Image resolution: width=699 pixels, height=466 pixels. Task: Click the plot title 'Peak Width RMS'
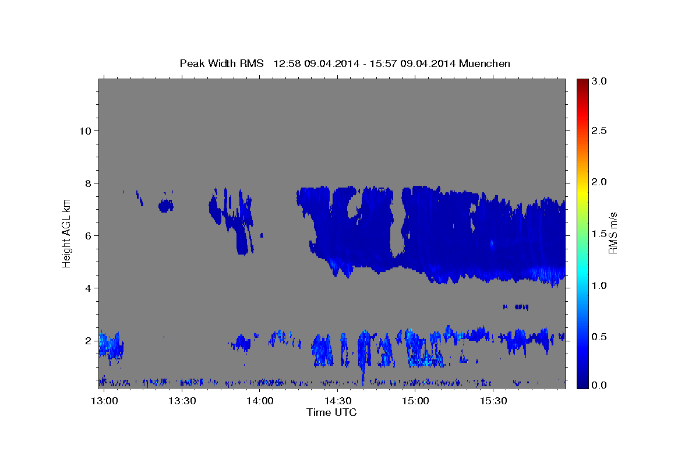221,63
